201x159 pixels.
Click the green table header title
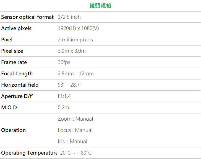pos(100,6)
